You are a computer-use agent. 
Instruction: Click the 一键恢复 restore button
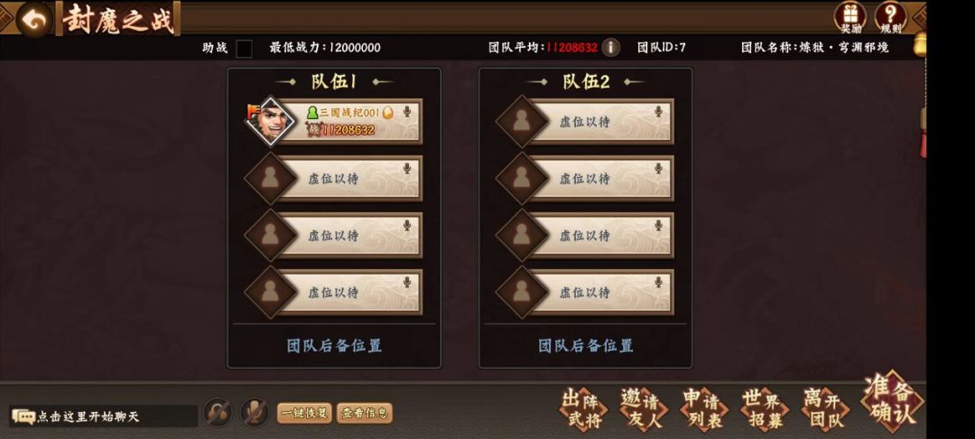(x=304, y=413)
